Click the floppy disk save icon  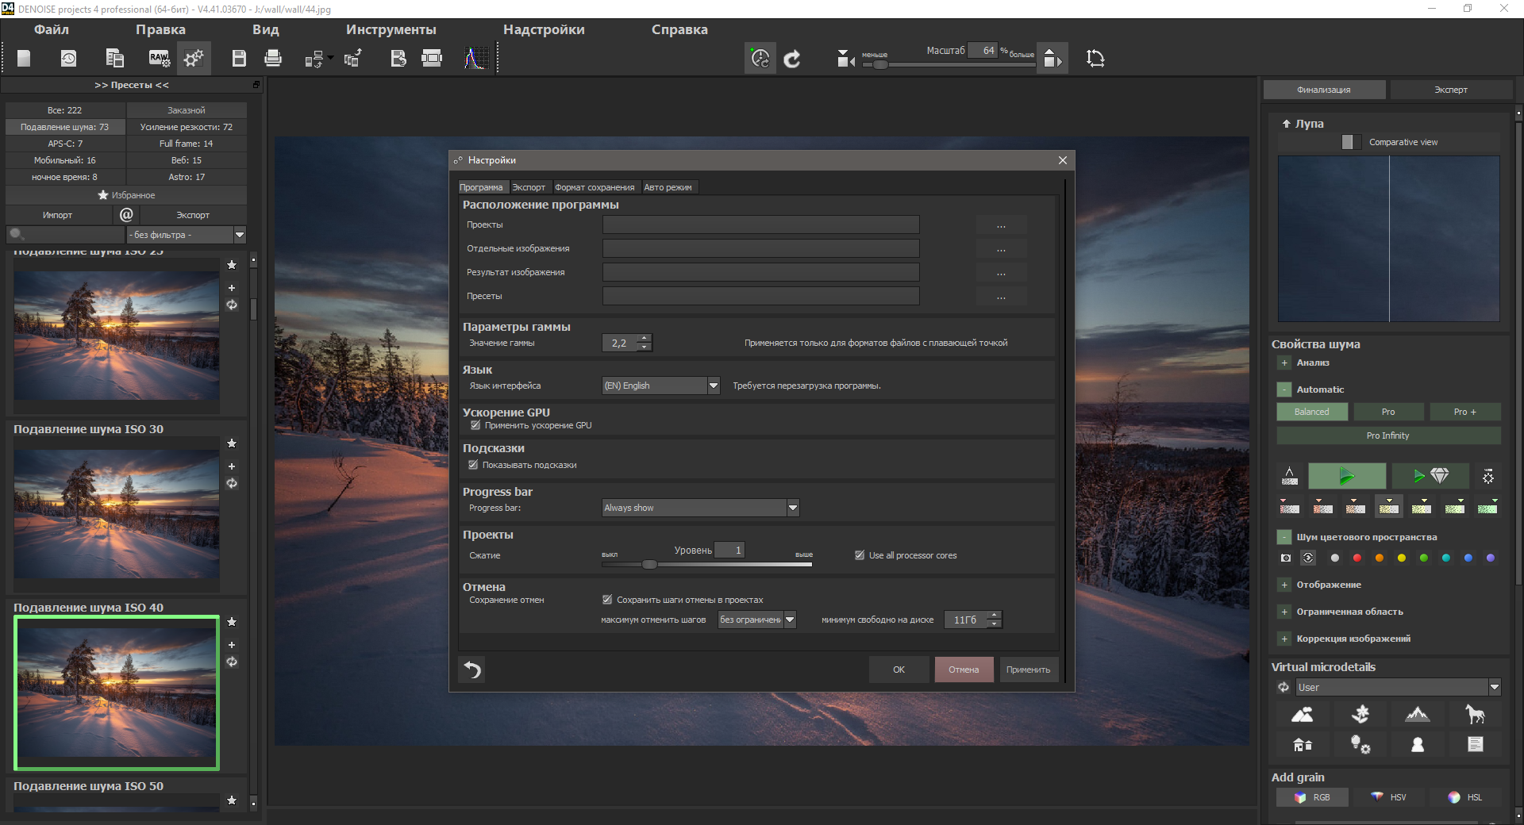tap(239, 59)
